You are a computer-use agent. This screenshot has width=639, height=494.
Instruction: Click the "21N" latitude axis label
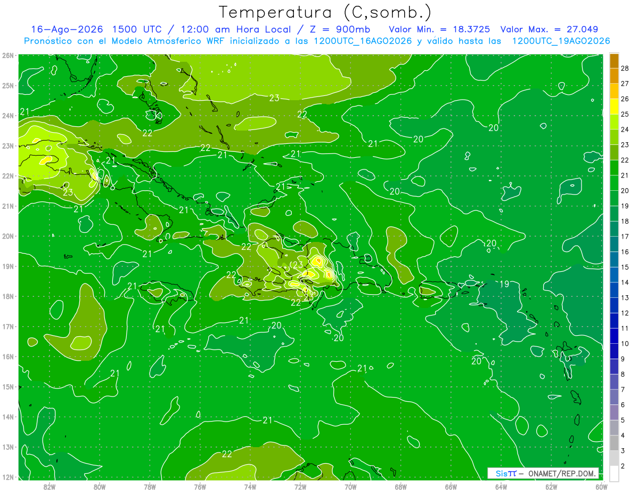pos(8,206)
